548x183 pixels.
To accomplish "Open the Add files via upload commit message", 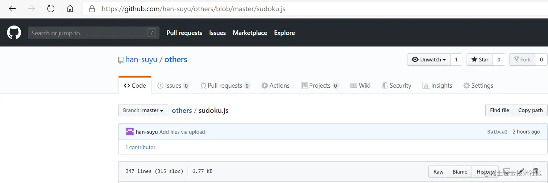I will [x=182, y=132].
